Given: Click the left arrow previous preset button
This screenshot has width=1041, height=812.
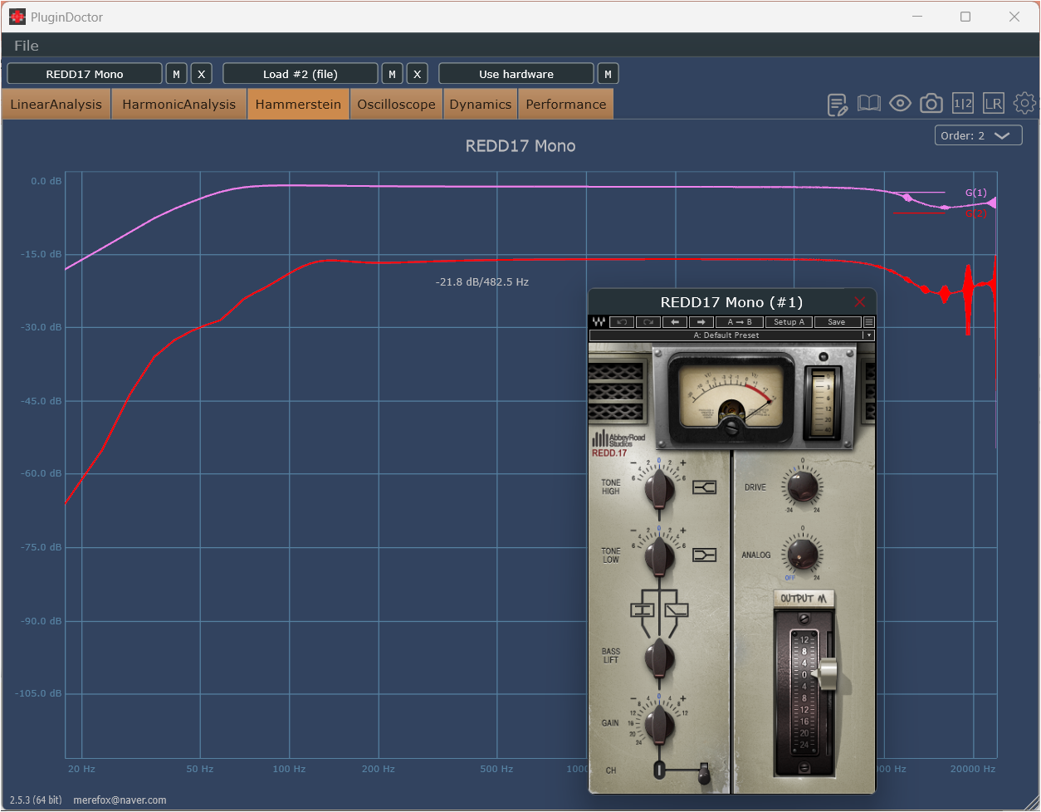Looking at the screenshot, I should click(674, 322).
